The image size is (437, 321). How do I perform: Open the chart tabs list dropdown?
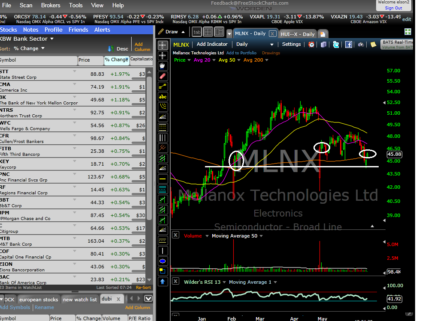point(229,34)
